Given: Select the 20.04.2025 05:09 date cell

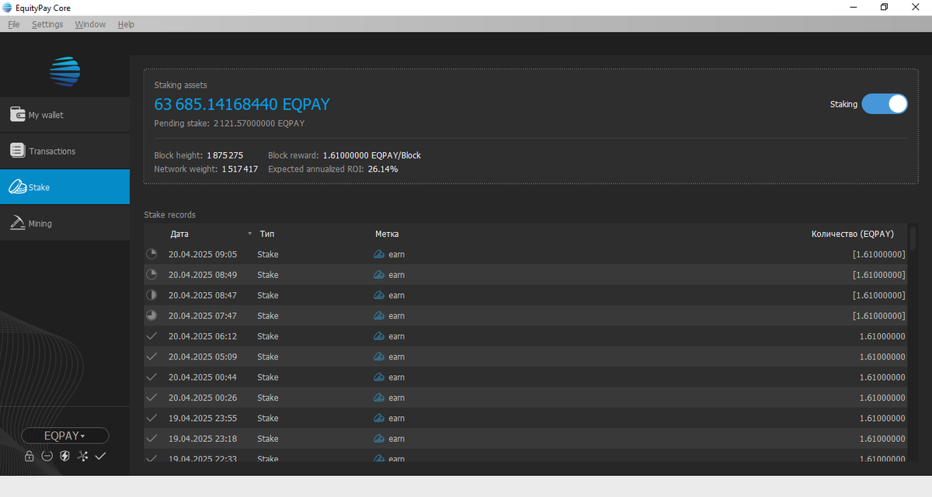Looking at the screenshot, I should click(203, 356).
